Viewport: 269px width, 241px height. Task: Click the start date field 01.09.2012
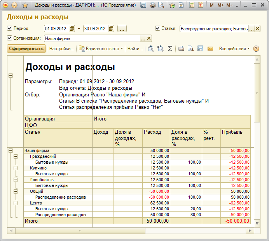pos(57,29)
